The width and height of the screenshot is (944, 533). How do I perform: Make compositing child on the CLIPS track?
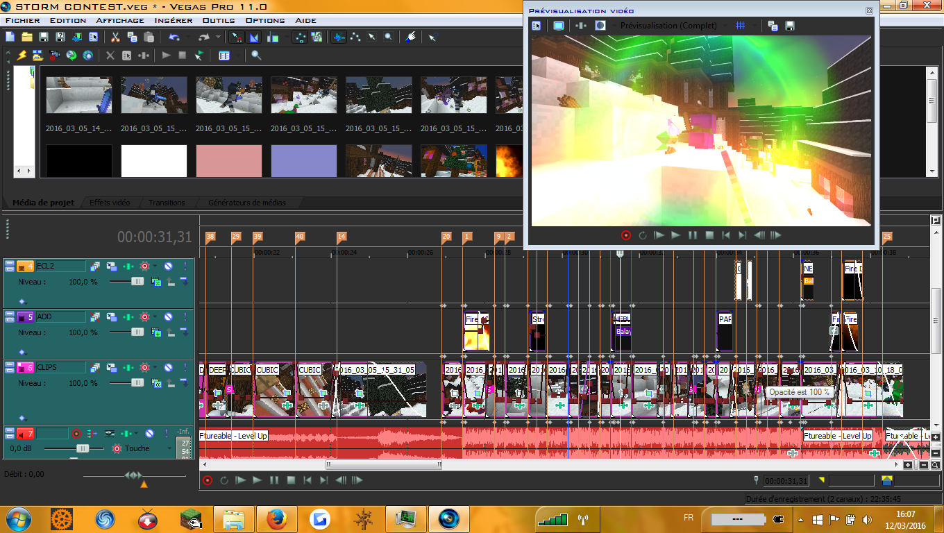click(184, 383)
